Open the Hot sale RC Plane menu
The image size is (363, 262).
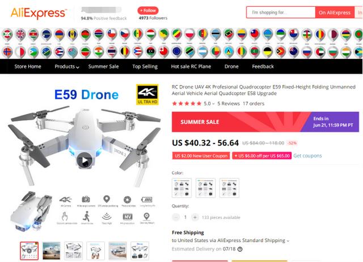pyautogui.click(x=191, y=67)
